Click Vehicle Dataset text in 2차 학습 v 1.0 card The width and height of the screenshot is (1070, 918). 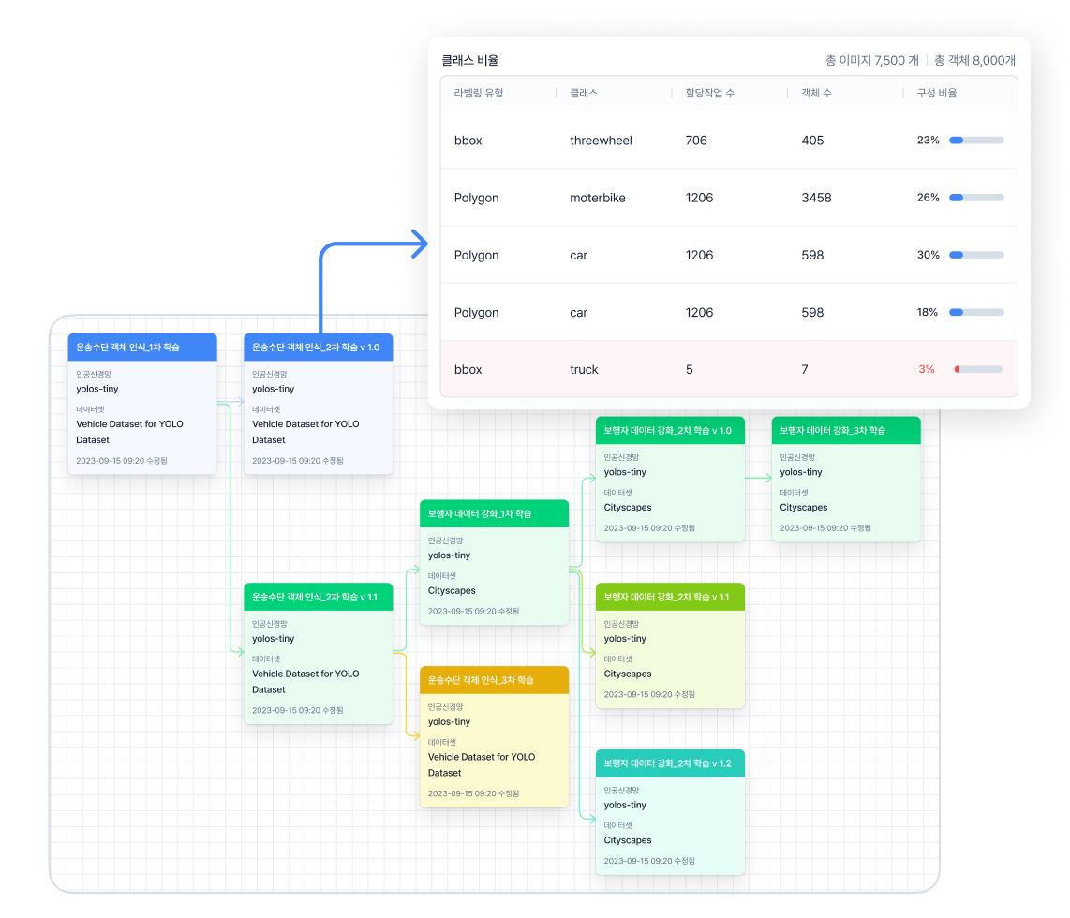click(305, 432)
